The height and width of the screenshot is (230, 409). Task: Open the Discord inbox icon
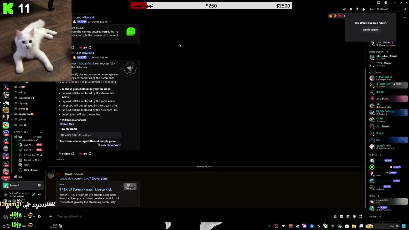379,3
